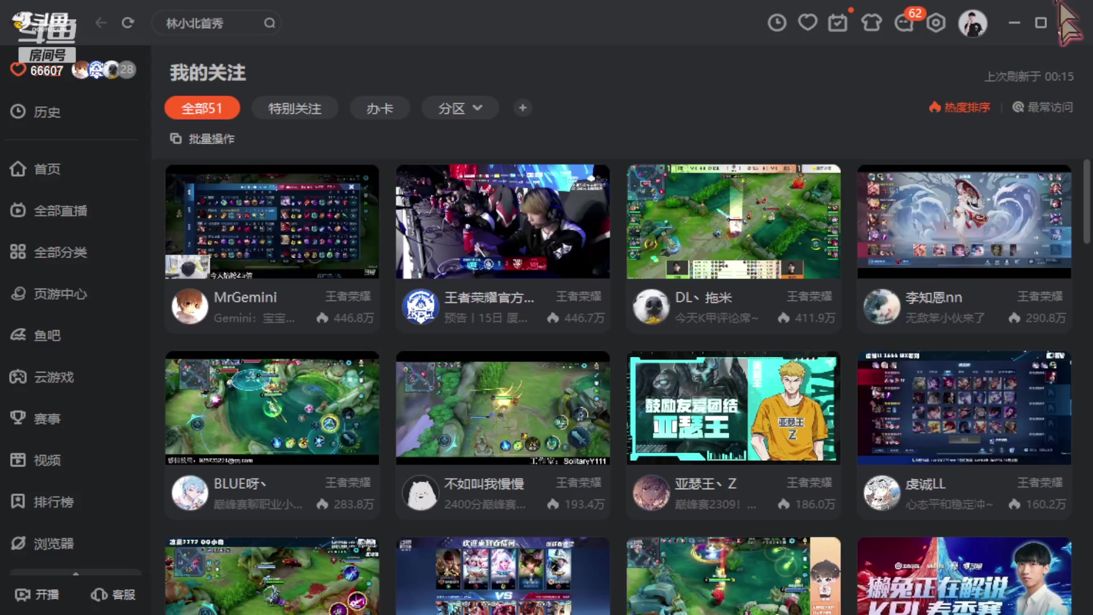Open the shirt skin icon in top bar
This screenshot has height=615, width=1093.
point(871,23)
